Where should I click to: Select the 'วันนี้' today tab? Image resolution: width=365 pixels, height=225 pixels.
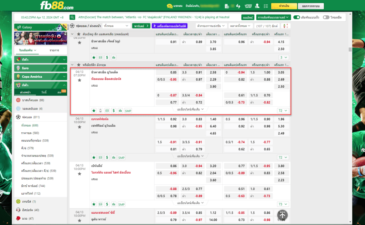44,92
